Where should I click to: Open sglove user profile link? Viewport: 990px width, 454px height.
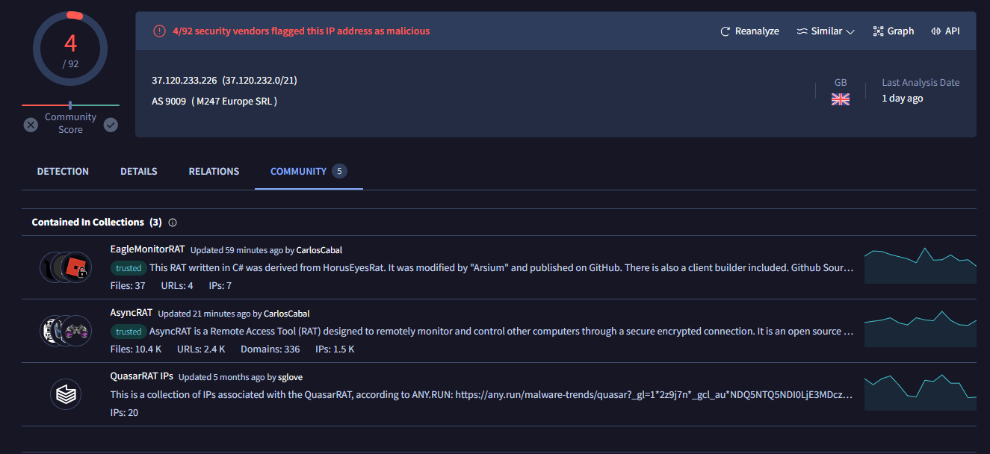[x=290, y=377]
